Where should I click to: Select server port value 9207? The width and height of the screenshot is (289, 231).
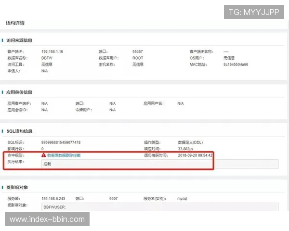pyautogui.click(x=113, y=199)
